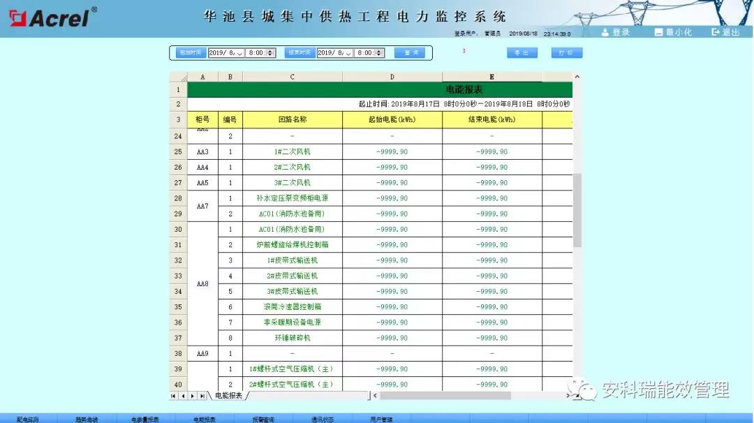Select row 37 header
The height and width of the screenshot is (423, 754).
179,338
